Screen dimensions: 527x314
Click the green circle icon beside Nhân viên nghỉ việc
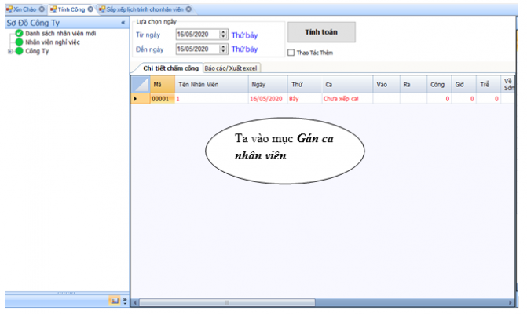19,42
